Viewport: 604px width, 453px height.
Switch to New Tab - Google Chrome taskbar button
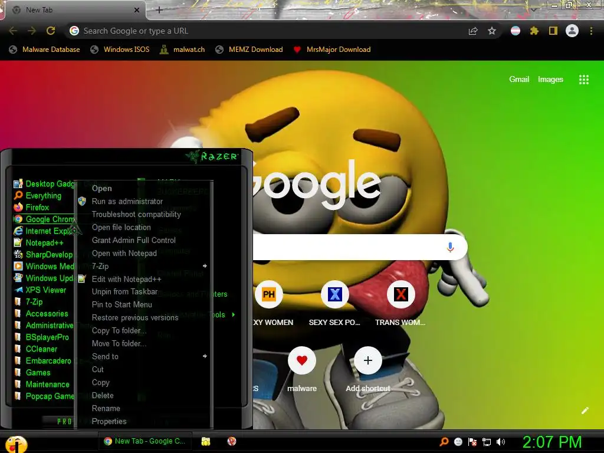click(x=145, y=441)
